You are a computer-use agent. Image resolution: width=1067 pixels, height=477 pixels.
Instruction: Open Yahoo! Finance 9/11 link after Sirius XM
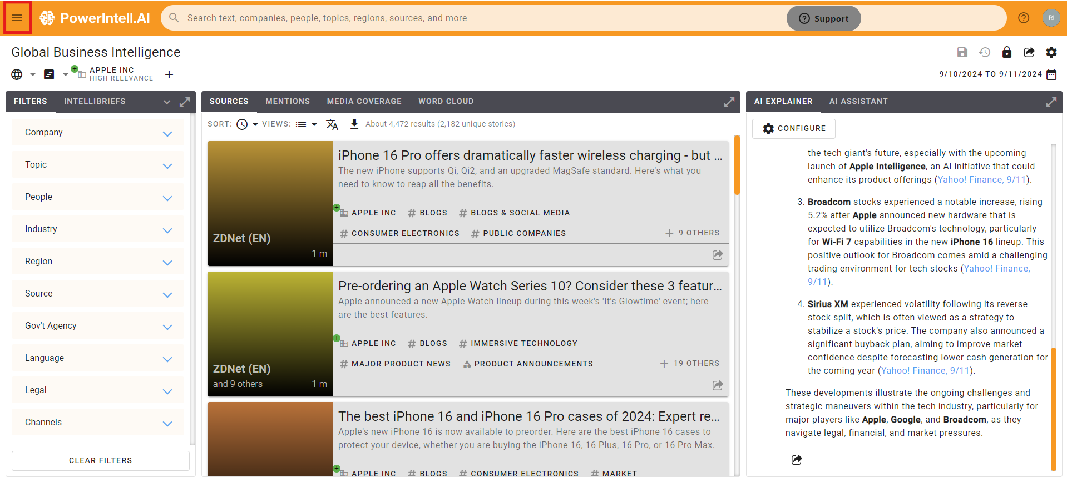(925, 371)
